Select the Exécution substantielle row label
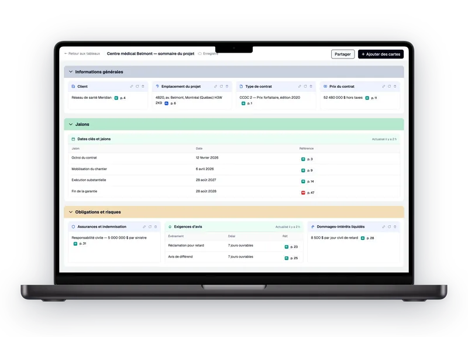This screenshot has width=468, height=337. [89, 180]
